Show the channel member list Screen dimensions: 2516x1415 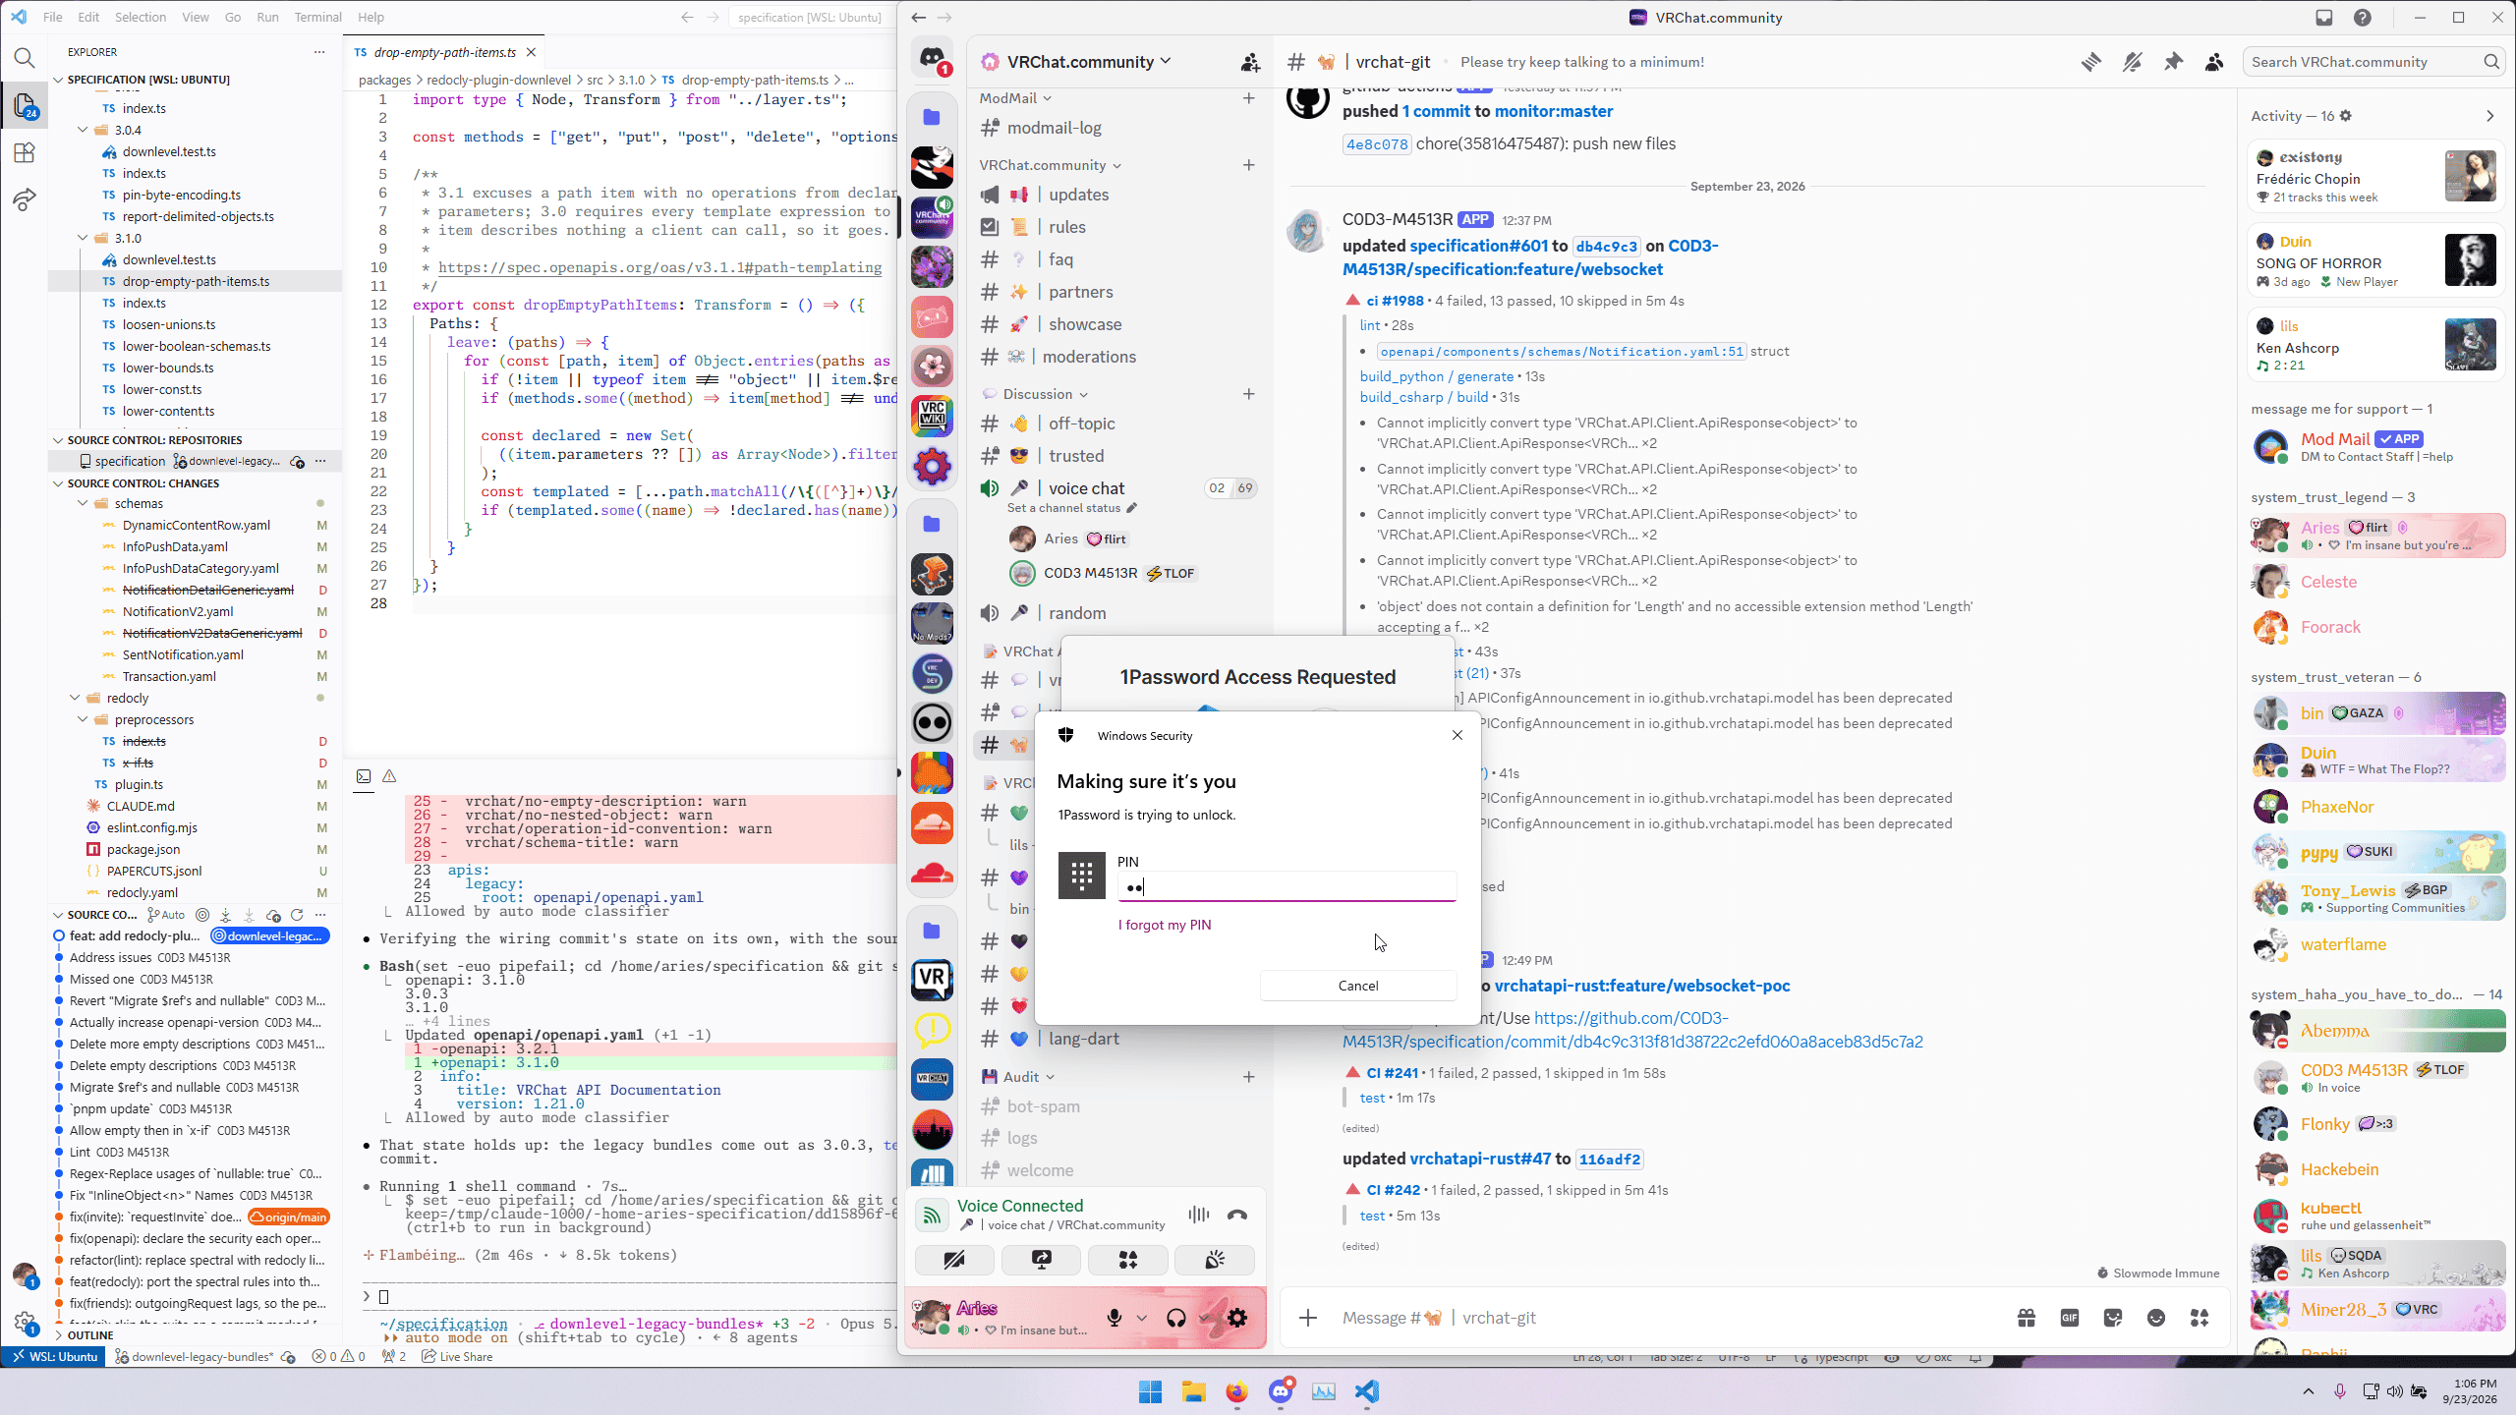tap(2214, 62)
